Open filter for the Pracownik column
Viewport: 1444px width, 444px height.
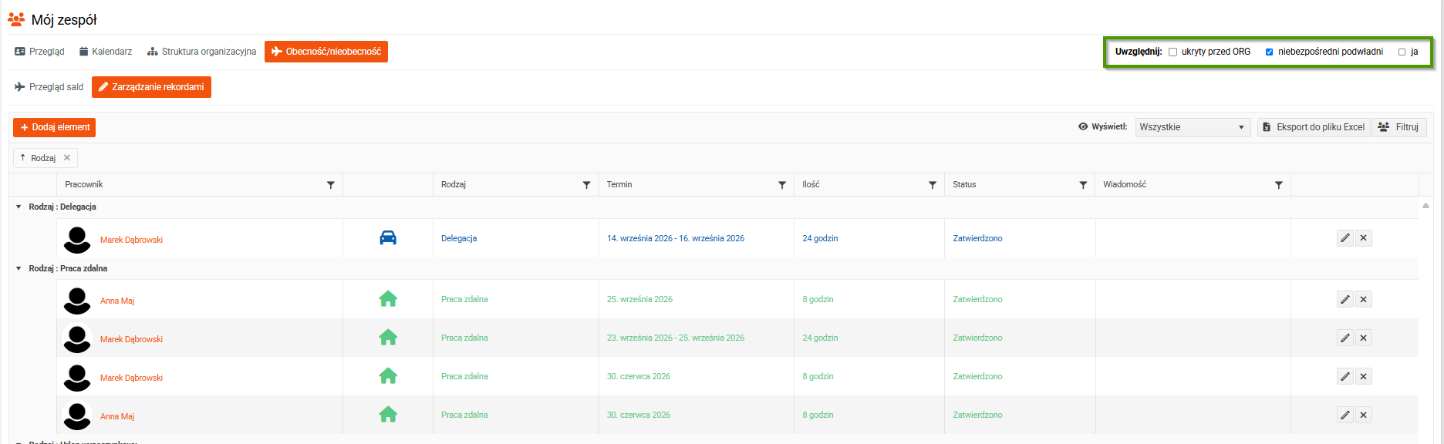click(331, 185)
